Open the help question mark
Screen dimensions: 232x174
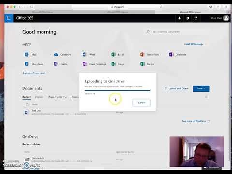[196, 18]
